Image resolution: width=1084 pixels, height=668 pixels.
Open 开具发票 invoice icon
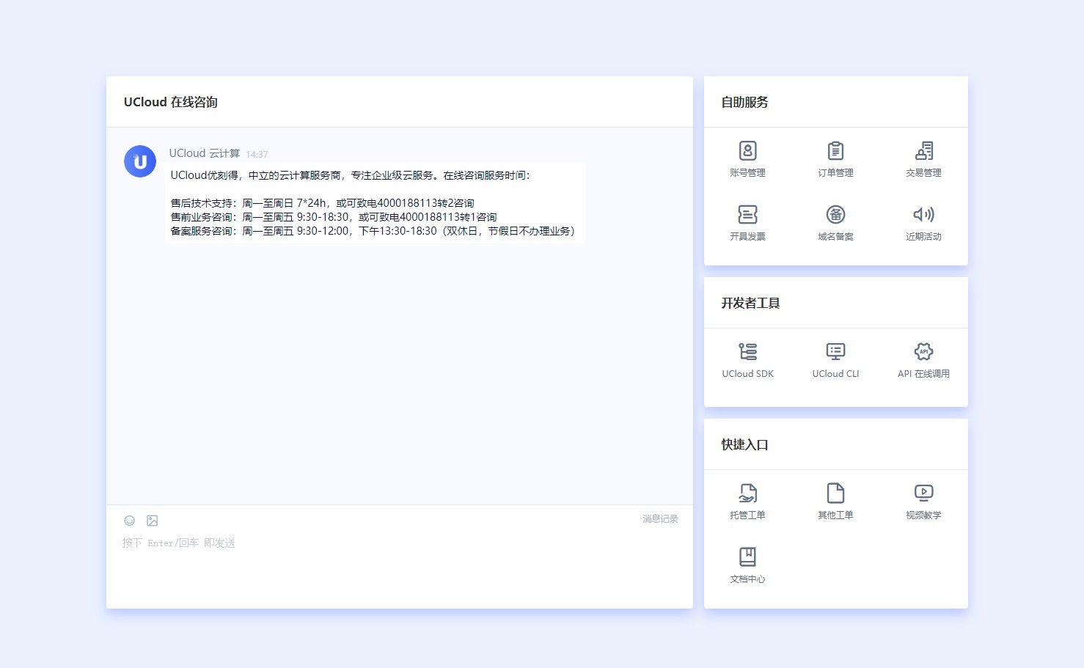747,215
